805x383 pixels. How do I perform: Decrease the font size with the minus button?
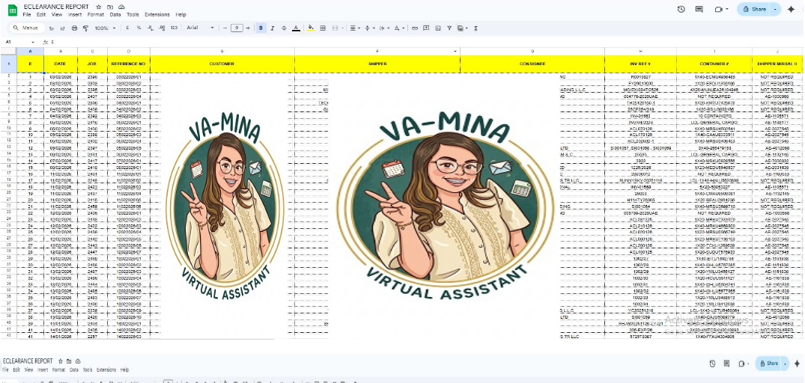click(x=225, y=28)
